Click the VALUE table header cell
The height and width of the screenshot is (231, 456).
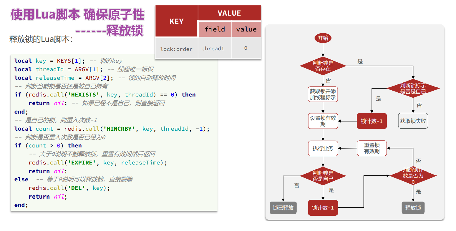(x=229, y=13)
